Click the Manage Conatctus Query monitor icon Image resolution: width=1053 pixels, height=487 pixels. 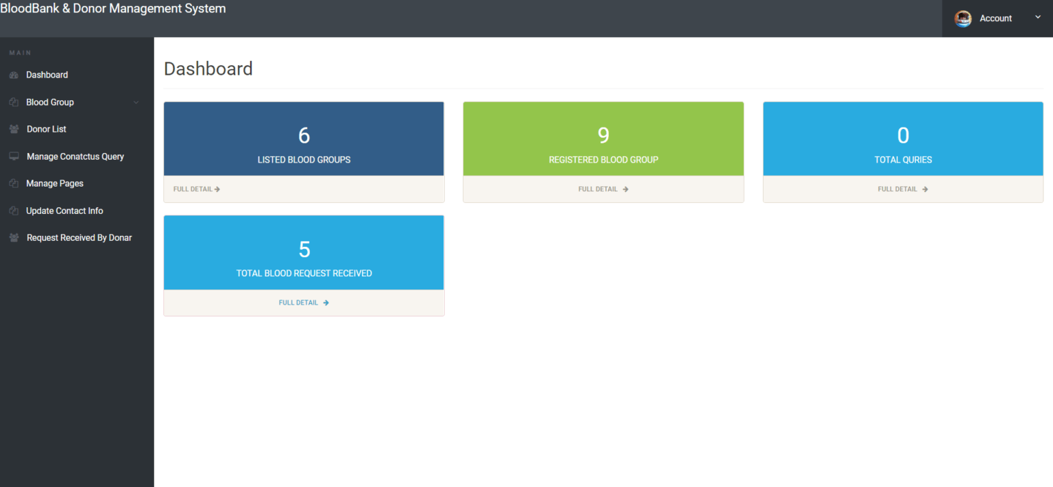tap(14, 156)
